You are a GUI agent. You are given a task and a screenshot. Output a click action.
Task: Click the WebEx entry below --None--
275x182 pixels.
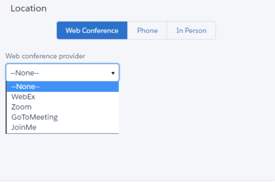click(63, 97)
